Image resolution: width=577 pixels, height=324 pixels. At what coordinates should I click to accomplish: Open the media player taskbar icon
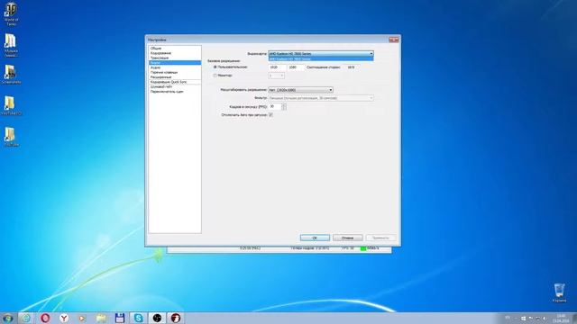point(82,318)
